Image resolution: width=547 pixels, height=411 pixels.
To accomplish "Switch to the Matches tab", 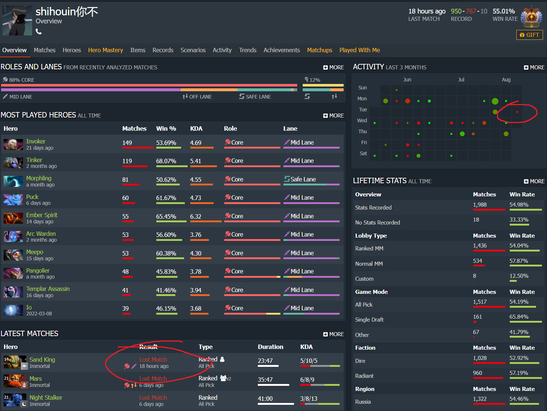I will (x=45, y=50).
